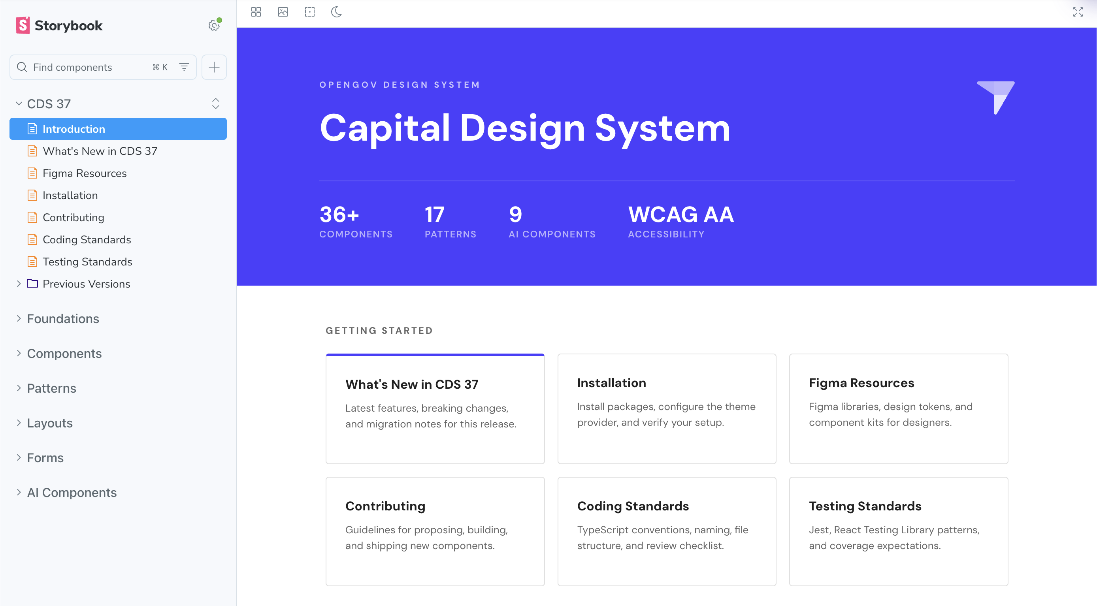Click the WCAG AA Accessibility statistic
1097x606 pixels.
click(681, 222)
